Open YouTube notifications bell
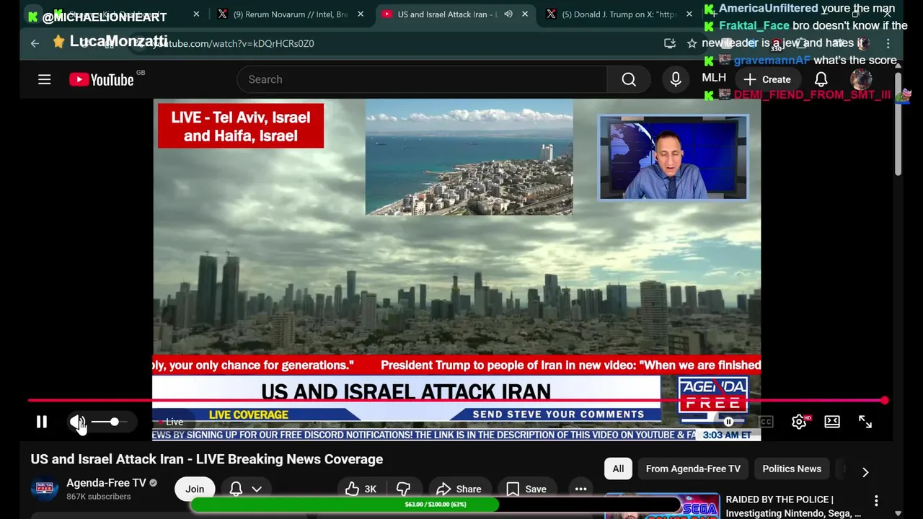 [821, 79]
